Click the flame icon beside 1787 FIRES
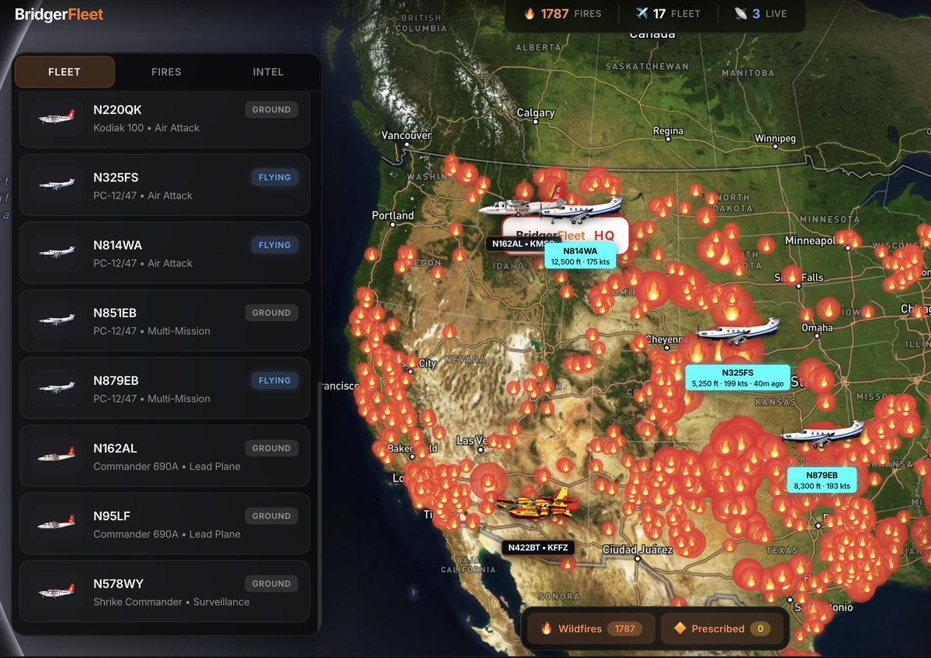Screen dimensions: 931x658 [529, 13]
